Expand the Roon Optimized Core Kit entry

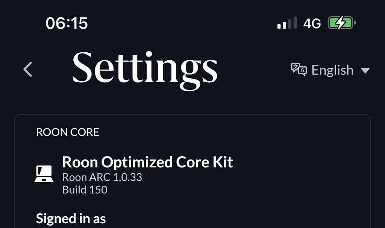(x=148, y=163)
